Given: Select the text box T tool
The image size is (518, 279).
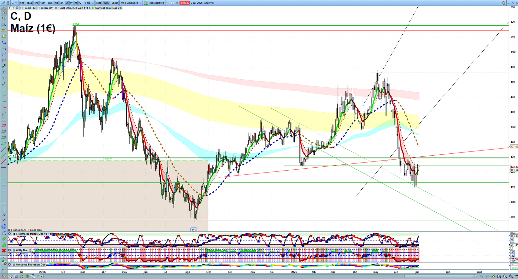Looking at the screenshot, I should pos(4,72).
